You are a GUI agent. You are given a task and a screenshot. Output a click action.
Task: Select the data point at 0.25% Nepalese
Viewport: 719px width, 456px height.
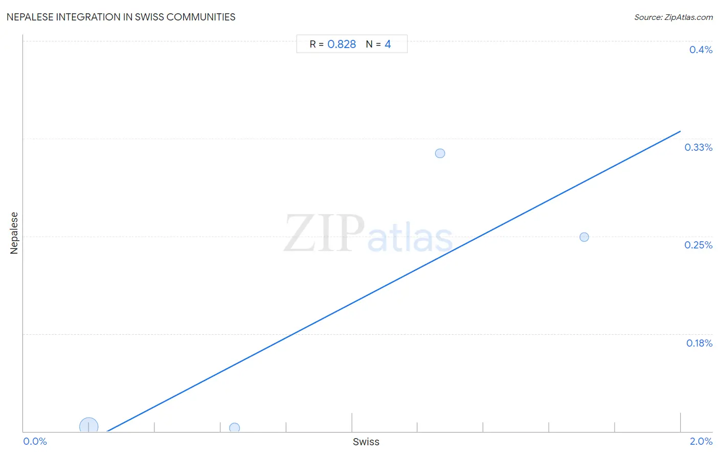(585, 237)
